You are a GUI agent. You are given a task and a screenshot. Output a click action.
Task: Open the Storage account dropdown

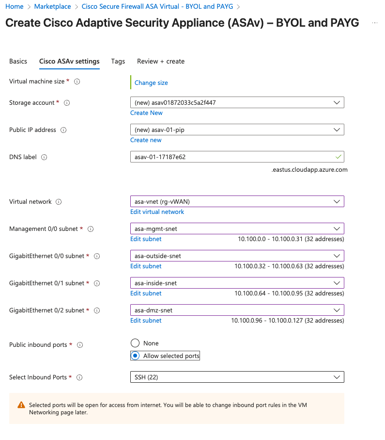click(x=237, y=103)
